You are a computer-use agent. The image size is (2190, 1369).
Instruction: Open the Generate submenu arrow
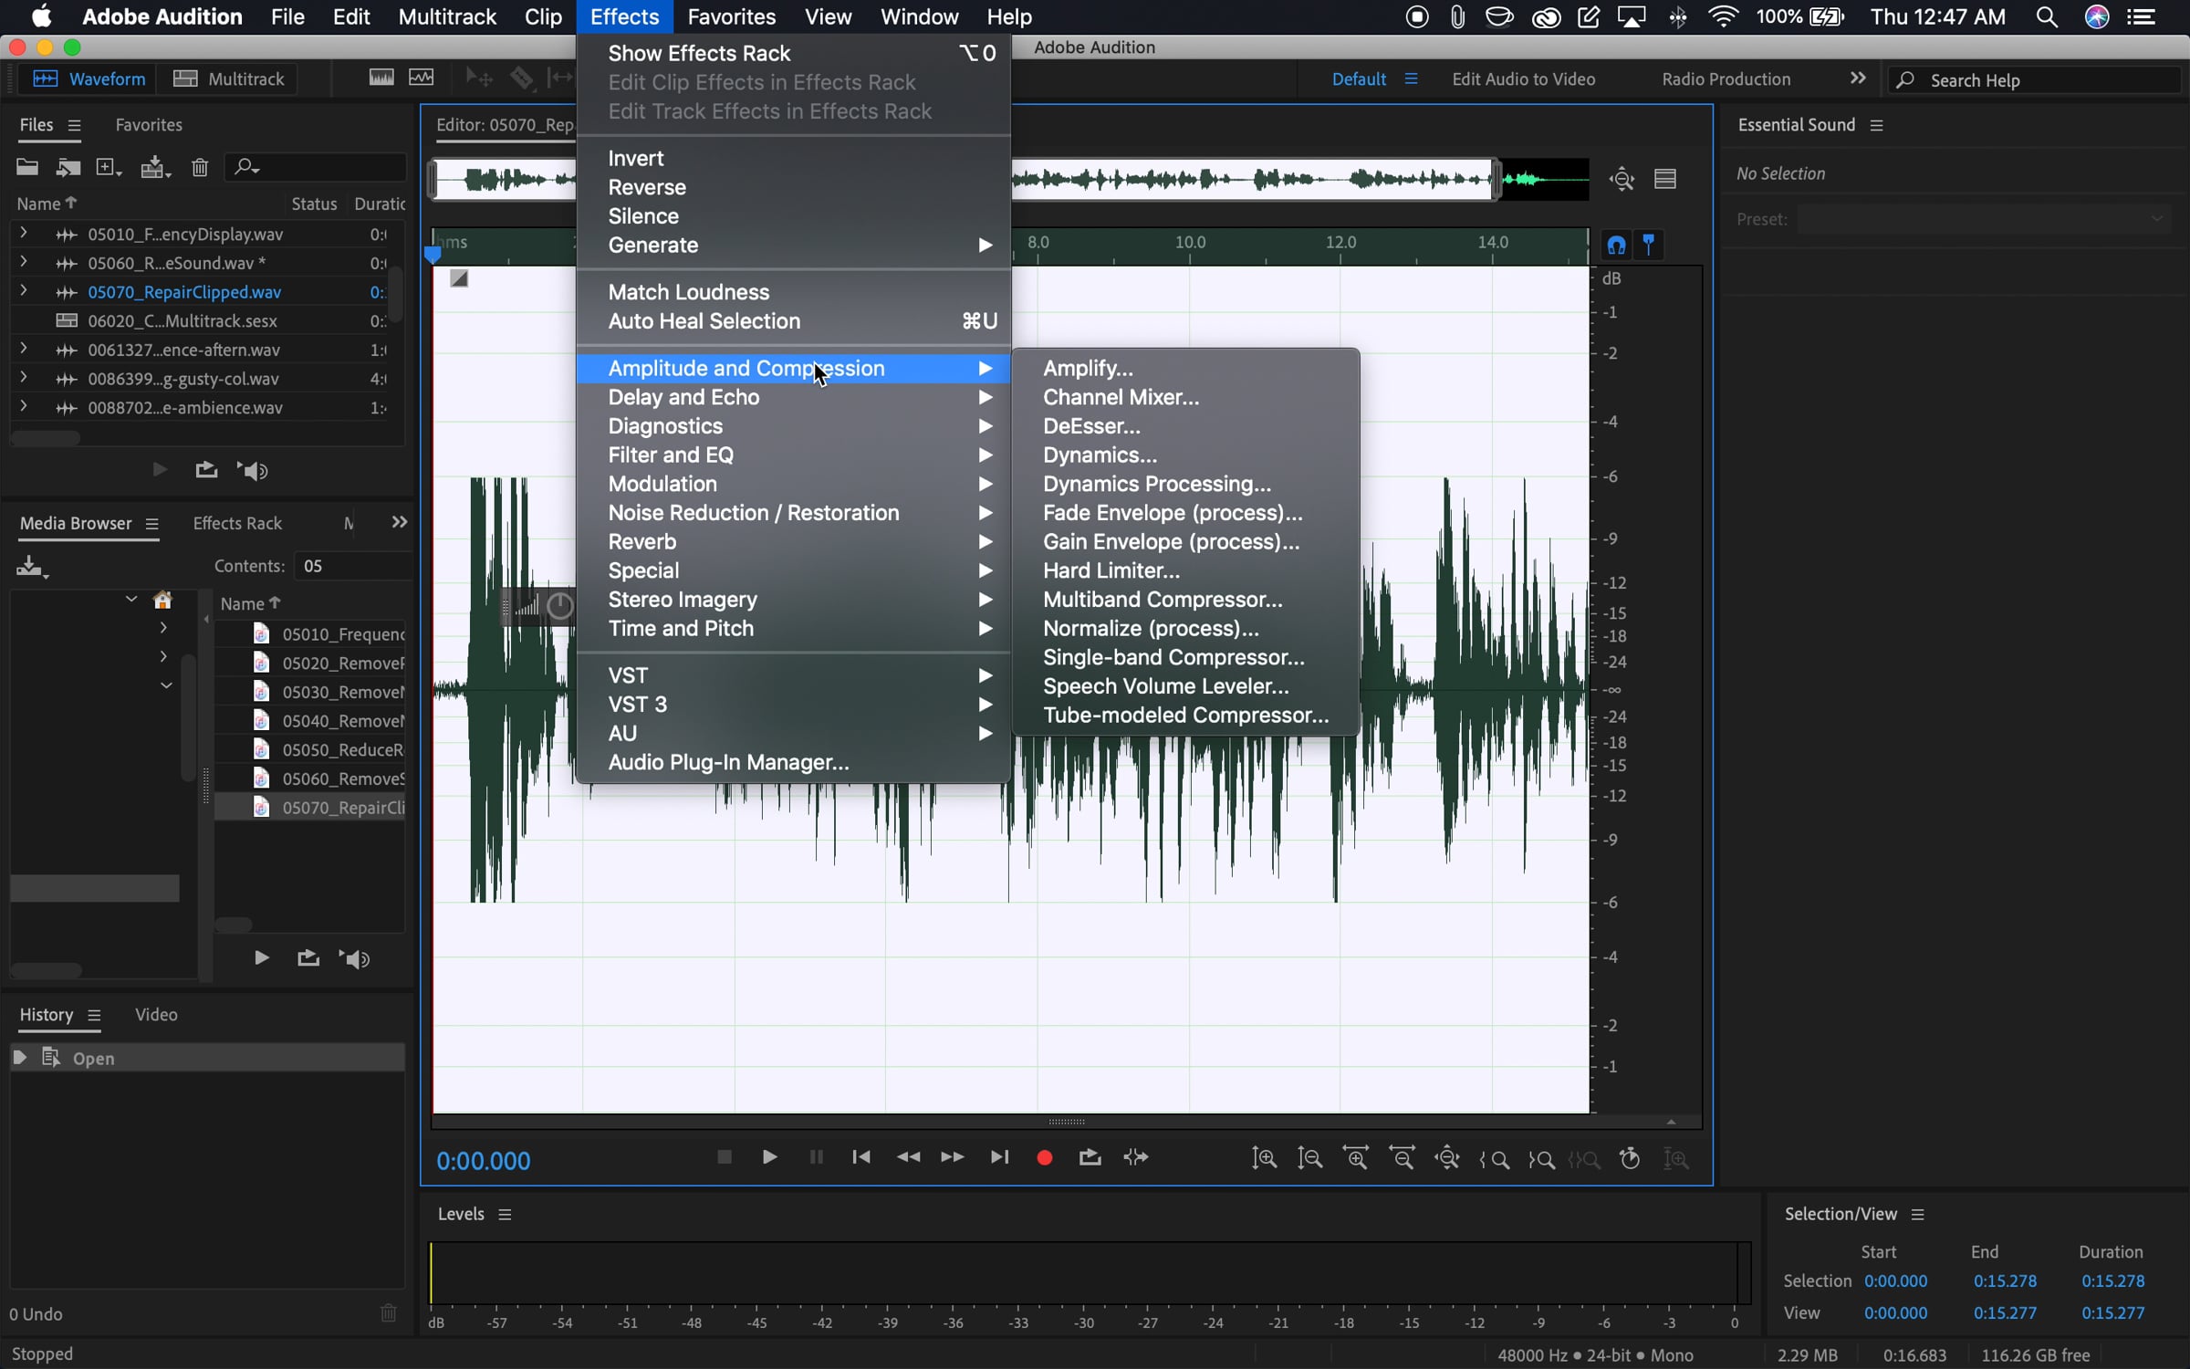985,245
